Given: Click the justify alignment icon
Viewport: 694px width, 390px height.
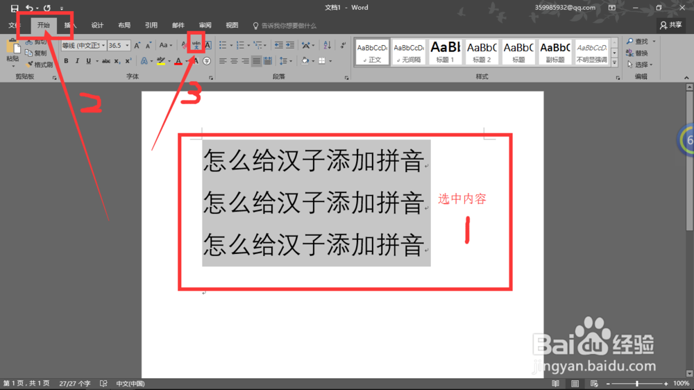Looking at the screenshot, I should coord(256,61).
